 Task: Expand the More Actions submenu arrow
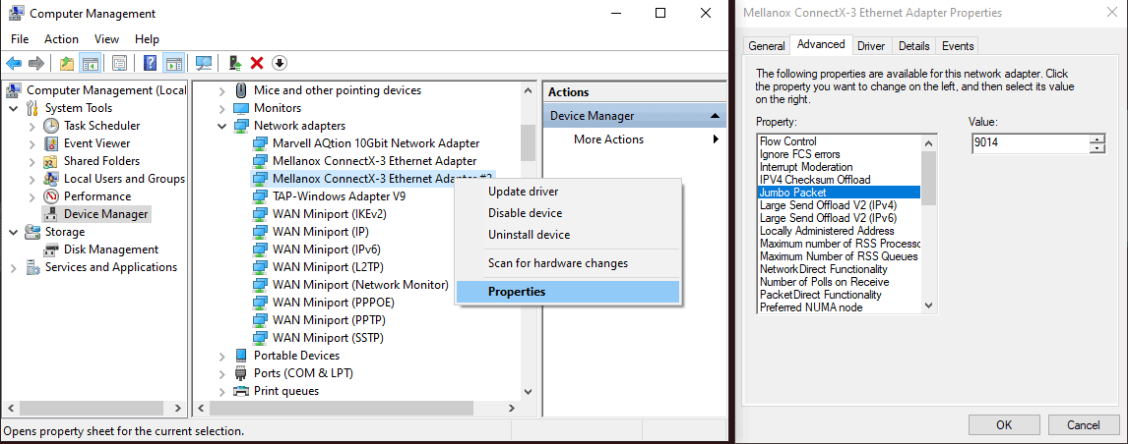coord(716,139)
